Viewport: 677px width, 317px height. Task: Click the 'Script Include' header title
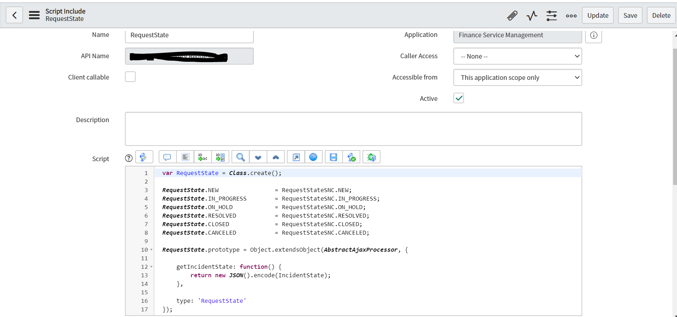pos(65,11)
